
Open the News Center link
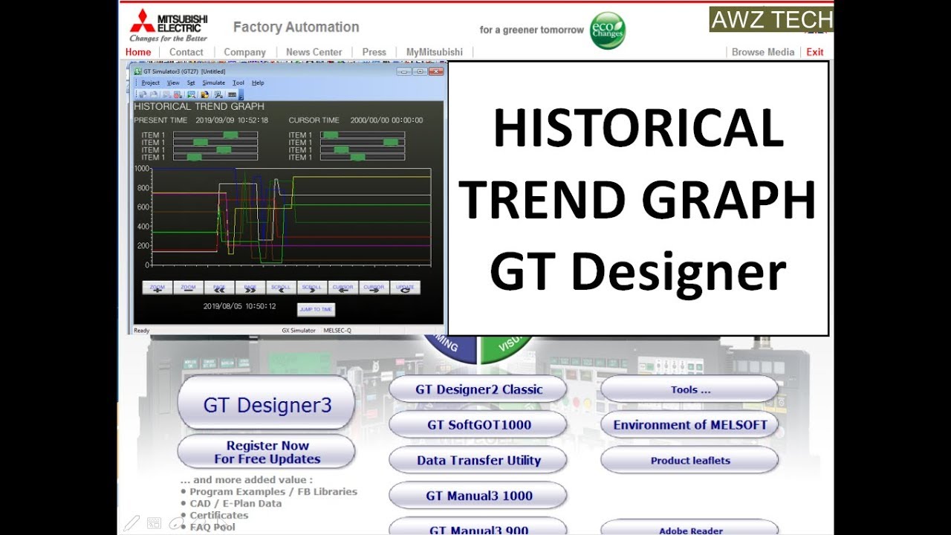[x=314, y=52]
